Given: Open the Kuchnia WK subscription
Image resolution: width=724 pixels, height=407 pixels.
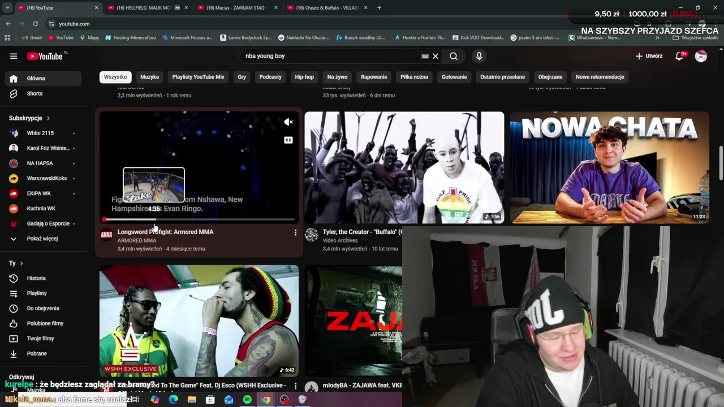Looking at the screenshot, I should click(44, 209).
